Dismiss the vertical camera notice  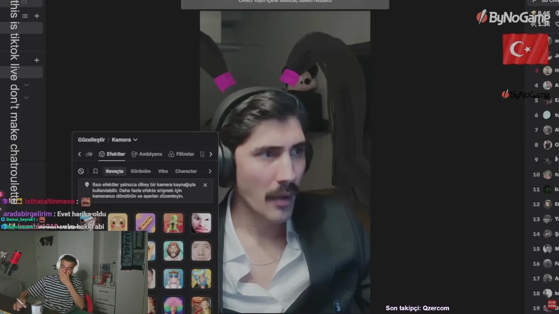[205, 185]
